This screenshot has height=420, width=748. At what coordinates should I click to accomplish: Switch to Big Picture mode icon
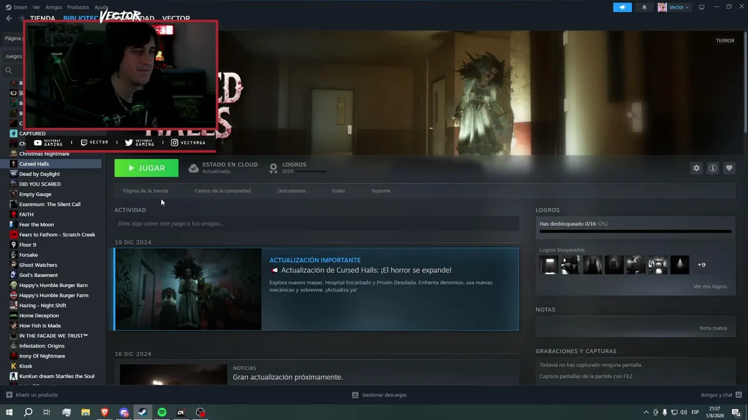click(702, 7)
